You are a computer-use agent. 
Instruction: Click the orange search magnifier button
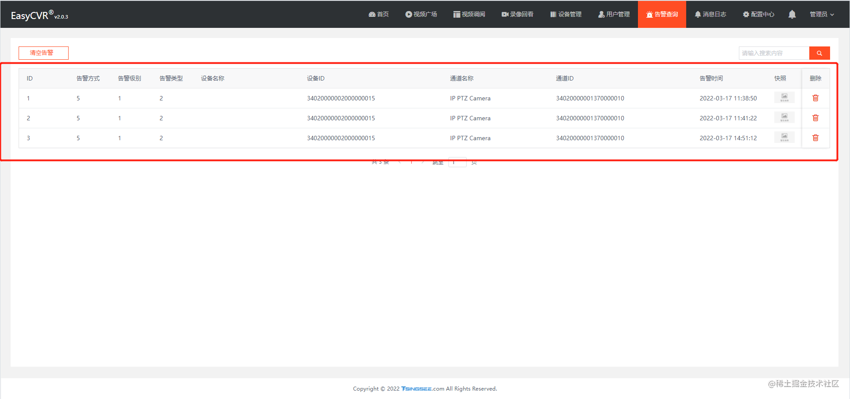tap(819, 53)
